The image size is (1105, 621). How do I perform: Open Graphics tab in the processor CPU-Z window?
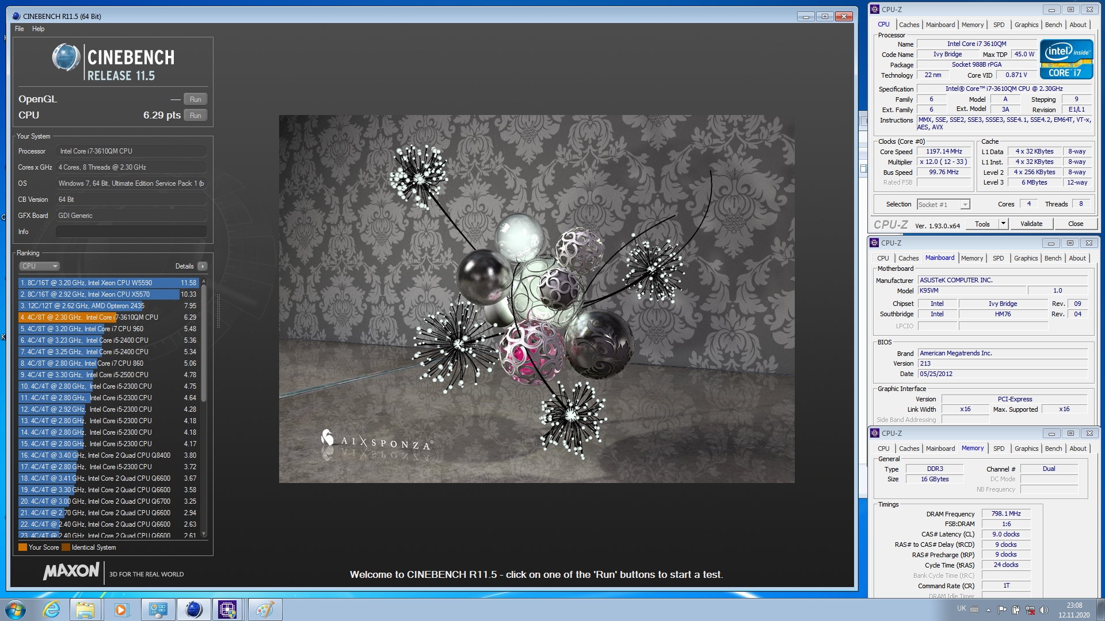tap(1026, 25)
